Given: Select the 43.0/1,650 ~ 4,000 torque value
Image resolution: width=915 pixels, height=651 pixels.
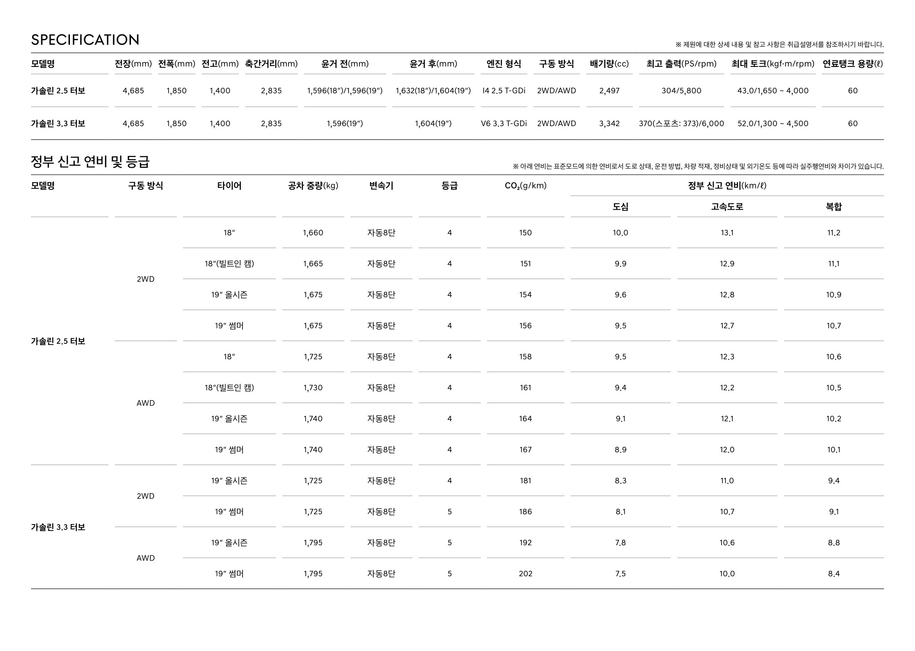Looking at the screenshot, I should tap(772, 91).
